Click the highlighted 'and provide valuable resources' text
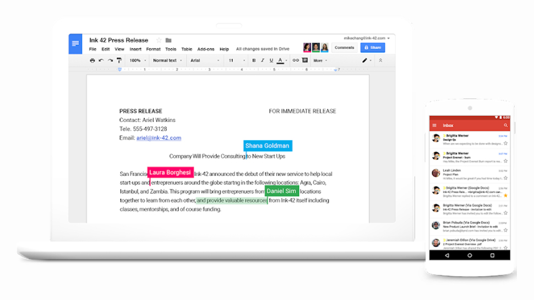 click(x=232, y=201)
